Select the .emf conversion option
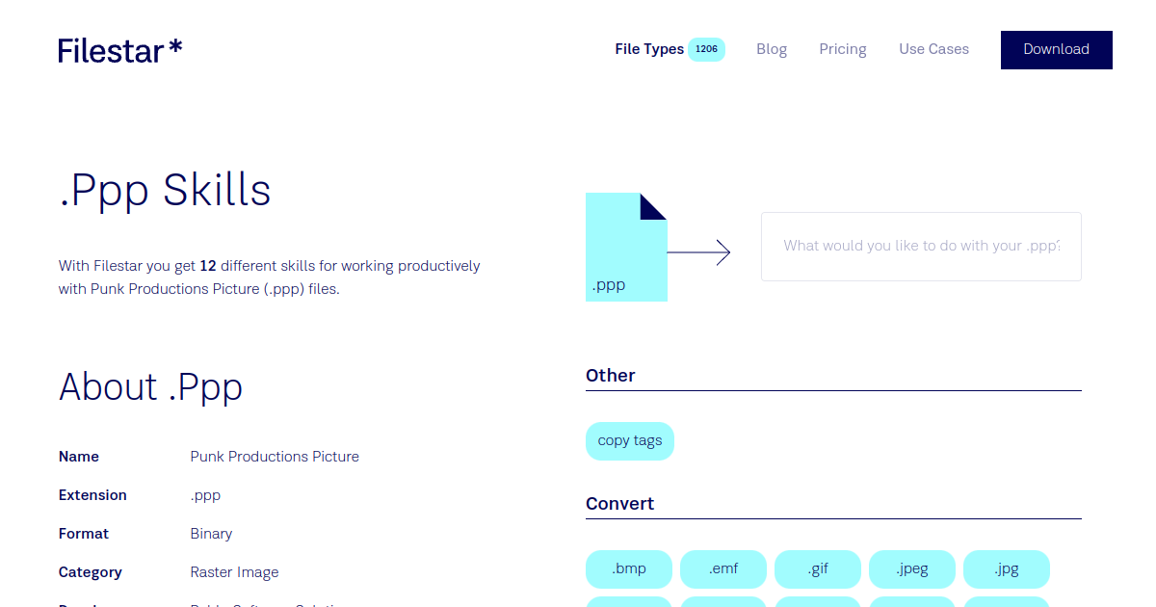This screenshot has height=607, width=1156. point(722,568)
